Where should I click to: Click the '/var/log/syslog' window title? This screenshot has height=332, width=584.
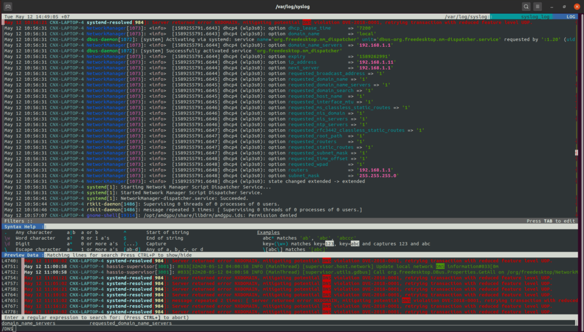[293, 7]
